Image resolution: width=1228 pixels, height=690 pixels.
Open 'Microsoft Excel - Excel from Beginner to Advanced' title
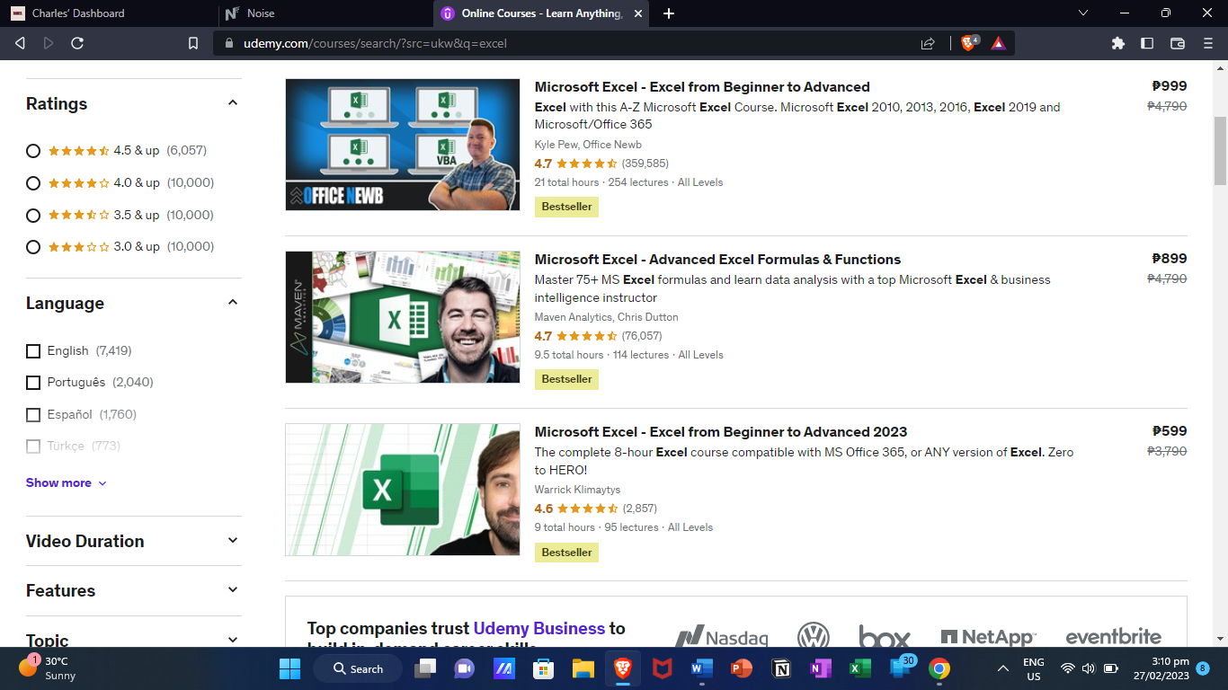[x=702, y=87]
